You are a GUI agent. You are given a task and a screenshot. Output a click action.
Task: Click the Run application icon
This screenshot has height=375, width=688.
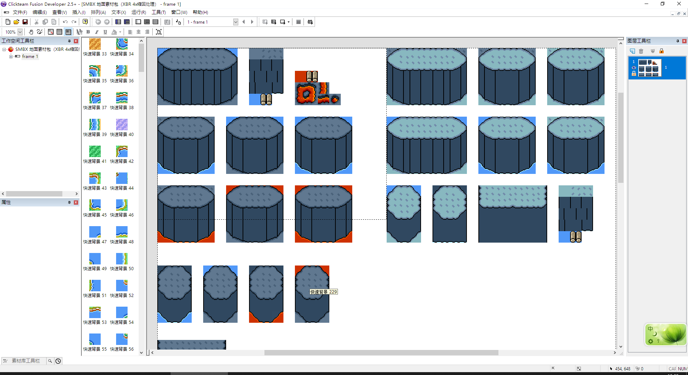(x=274, y=22)
